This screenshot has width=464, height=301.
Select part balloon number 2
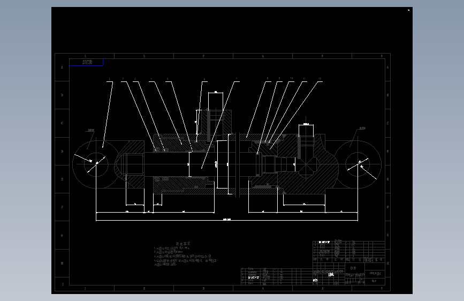pyautogui.click(x=123, y=79)
